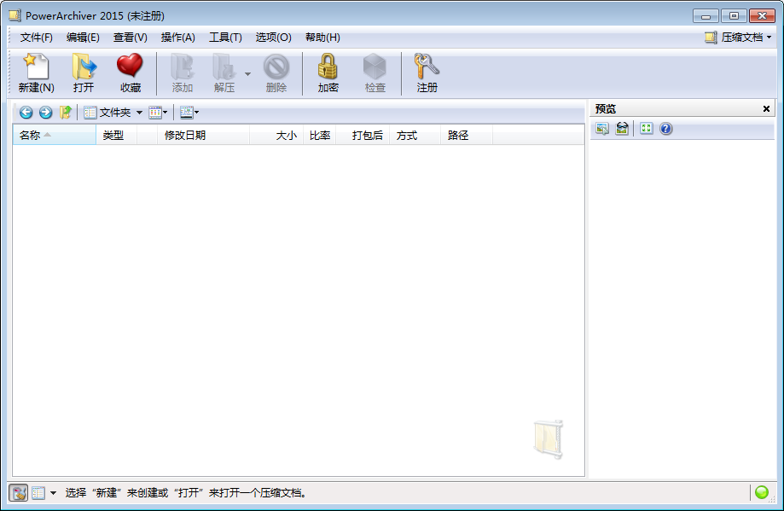Click the PowerArchiver title bar icon
Viewport: 784px width, 511px height.
[x=15, y=15]
